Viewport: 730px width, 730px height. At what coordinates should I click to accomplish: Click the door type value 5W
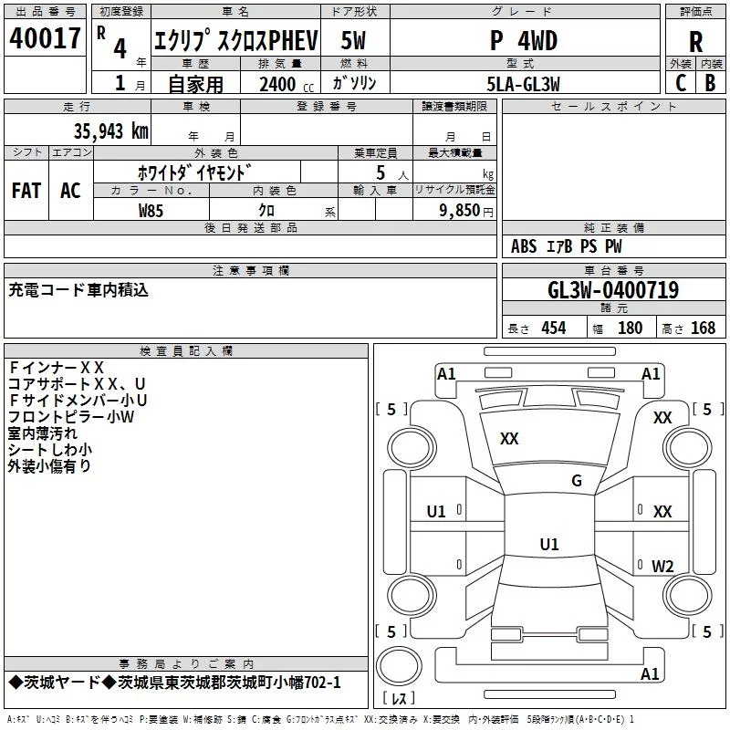(353, 40)
